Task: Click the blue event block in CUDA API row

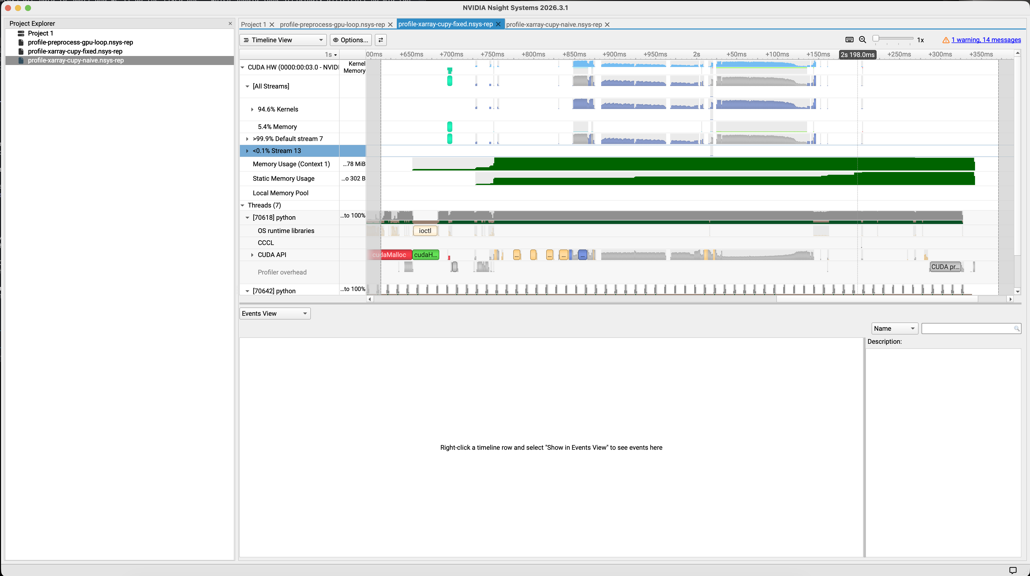Action: [x=582, y=255]
